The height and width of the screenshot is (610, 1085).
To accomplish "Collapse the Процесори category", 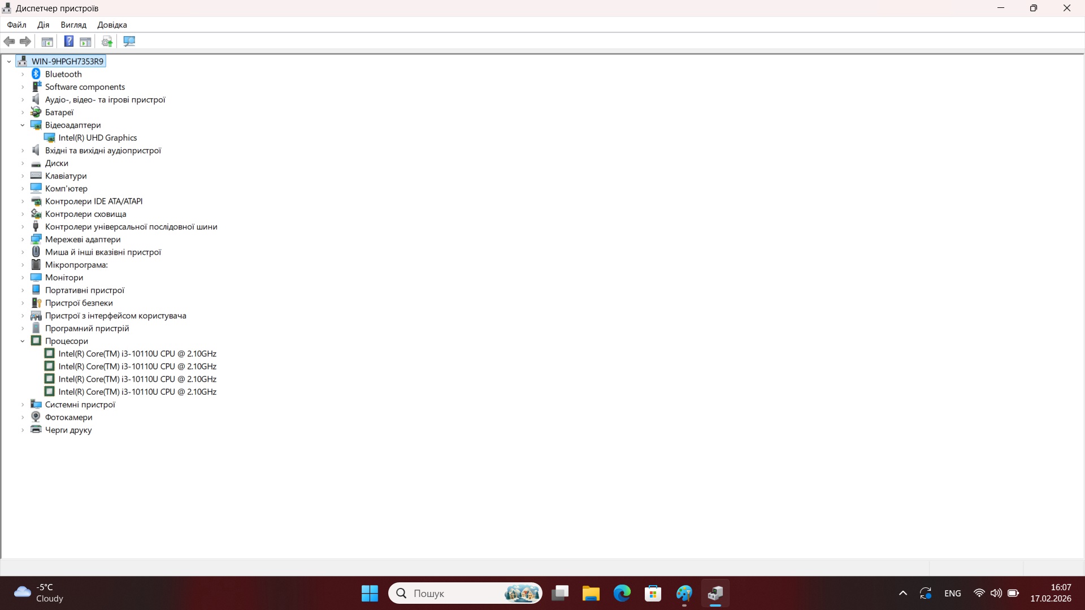I will (x=23, y=341).
